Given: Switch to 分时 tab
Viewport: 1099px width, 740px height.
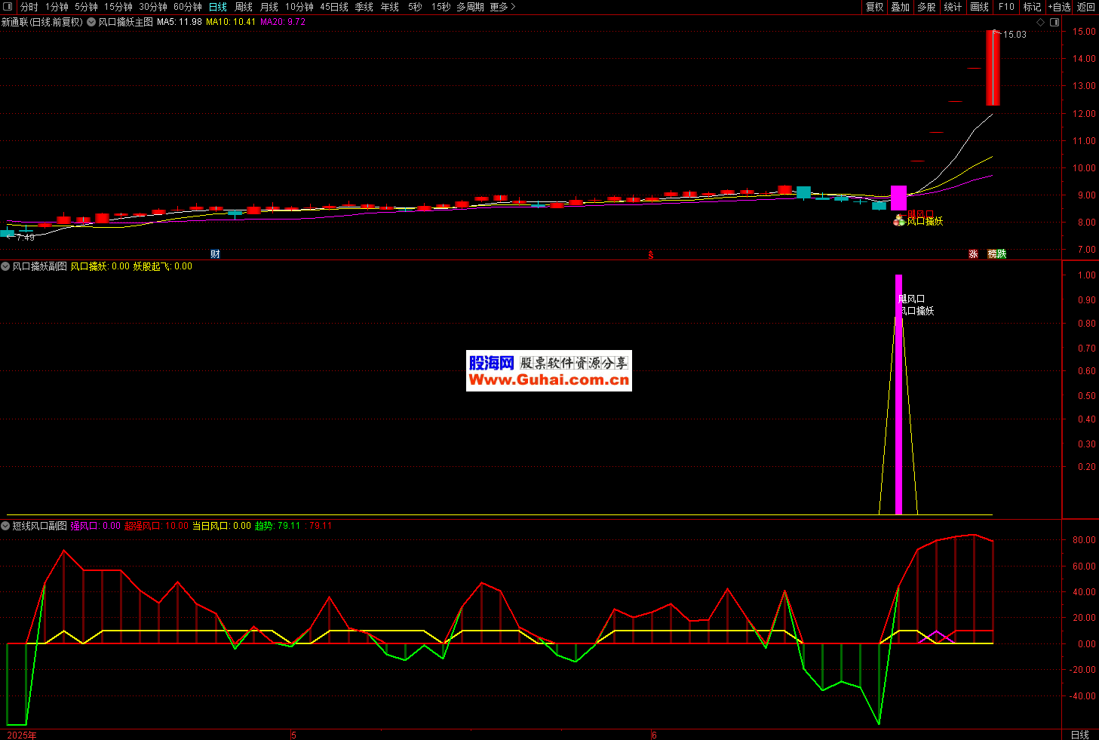Looking at the screenshot, I should click(29, 7).
